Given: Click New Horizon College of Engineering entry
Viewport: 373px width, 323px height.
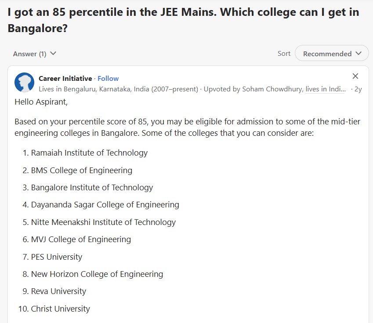Looking at the screenshot, I should coord(97,274).
